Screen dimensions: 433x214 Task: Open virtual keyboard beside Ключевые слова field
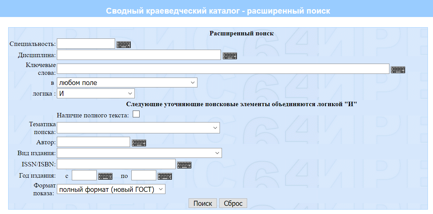[398, 70]
